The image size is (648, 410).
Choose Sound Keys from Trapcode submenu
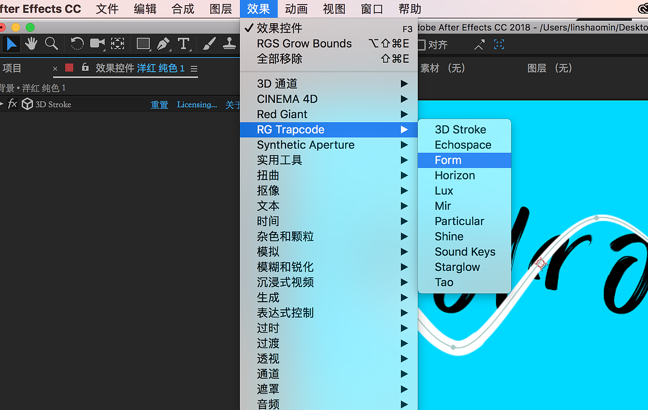pos(464,252)
